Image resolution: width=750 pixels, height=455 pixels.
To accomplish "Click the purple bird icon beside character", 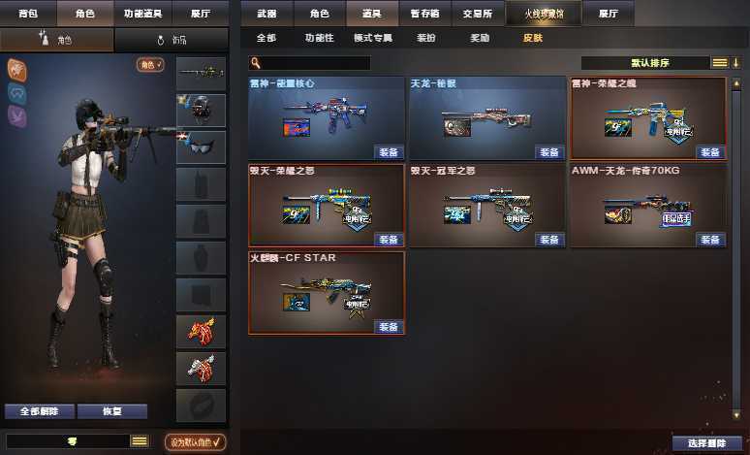I will point(17,116).
